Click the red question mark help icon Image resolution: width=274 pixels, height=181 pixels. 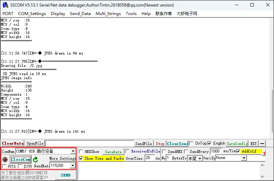[264, 154]
